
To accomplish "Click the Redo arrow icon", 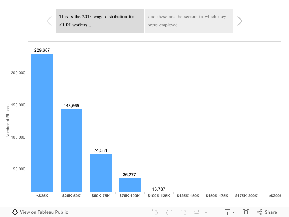I will pos(169,212).
